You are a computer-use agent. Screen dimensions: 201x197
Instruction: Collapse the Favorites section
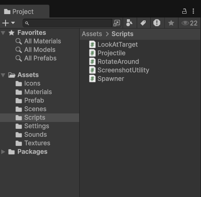[3, 33]
